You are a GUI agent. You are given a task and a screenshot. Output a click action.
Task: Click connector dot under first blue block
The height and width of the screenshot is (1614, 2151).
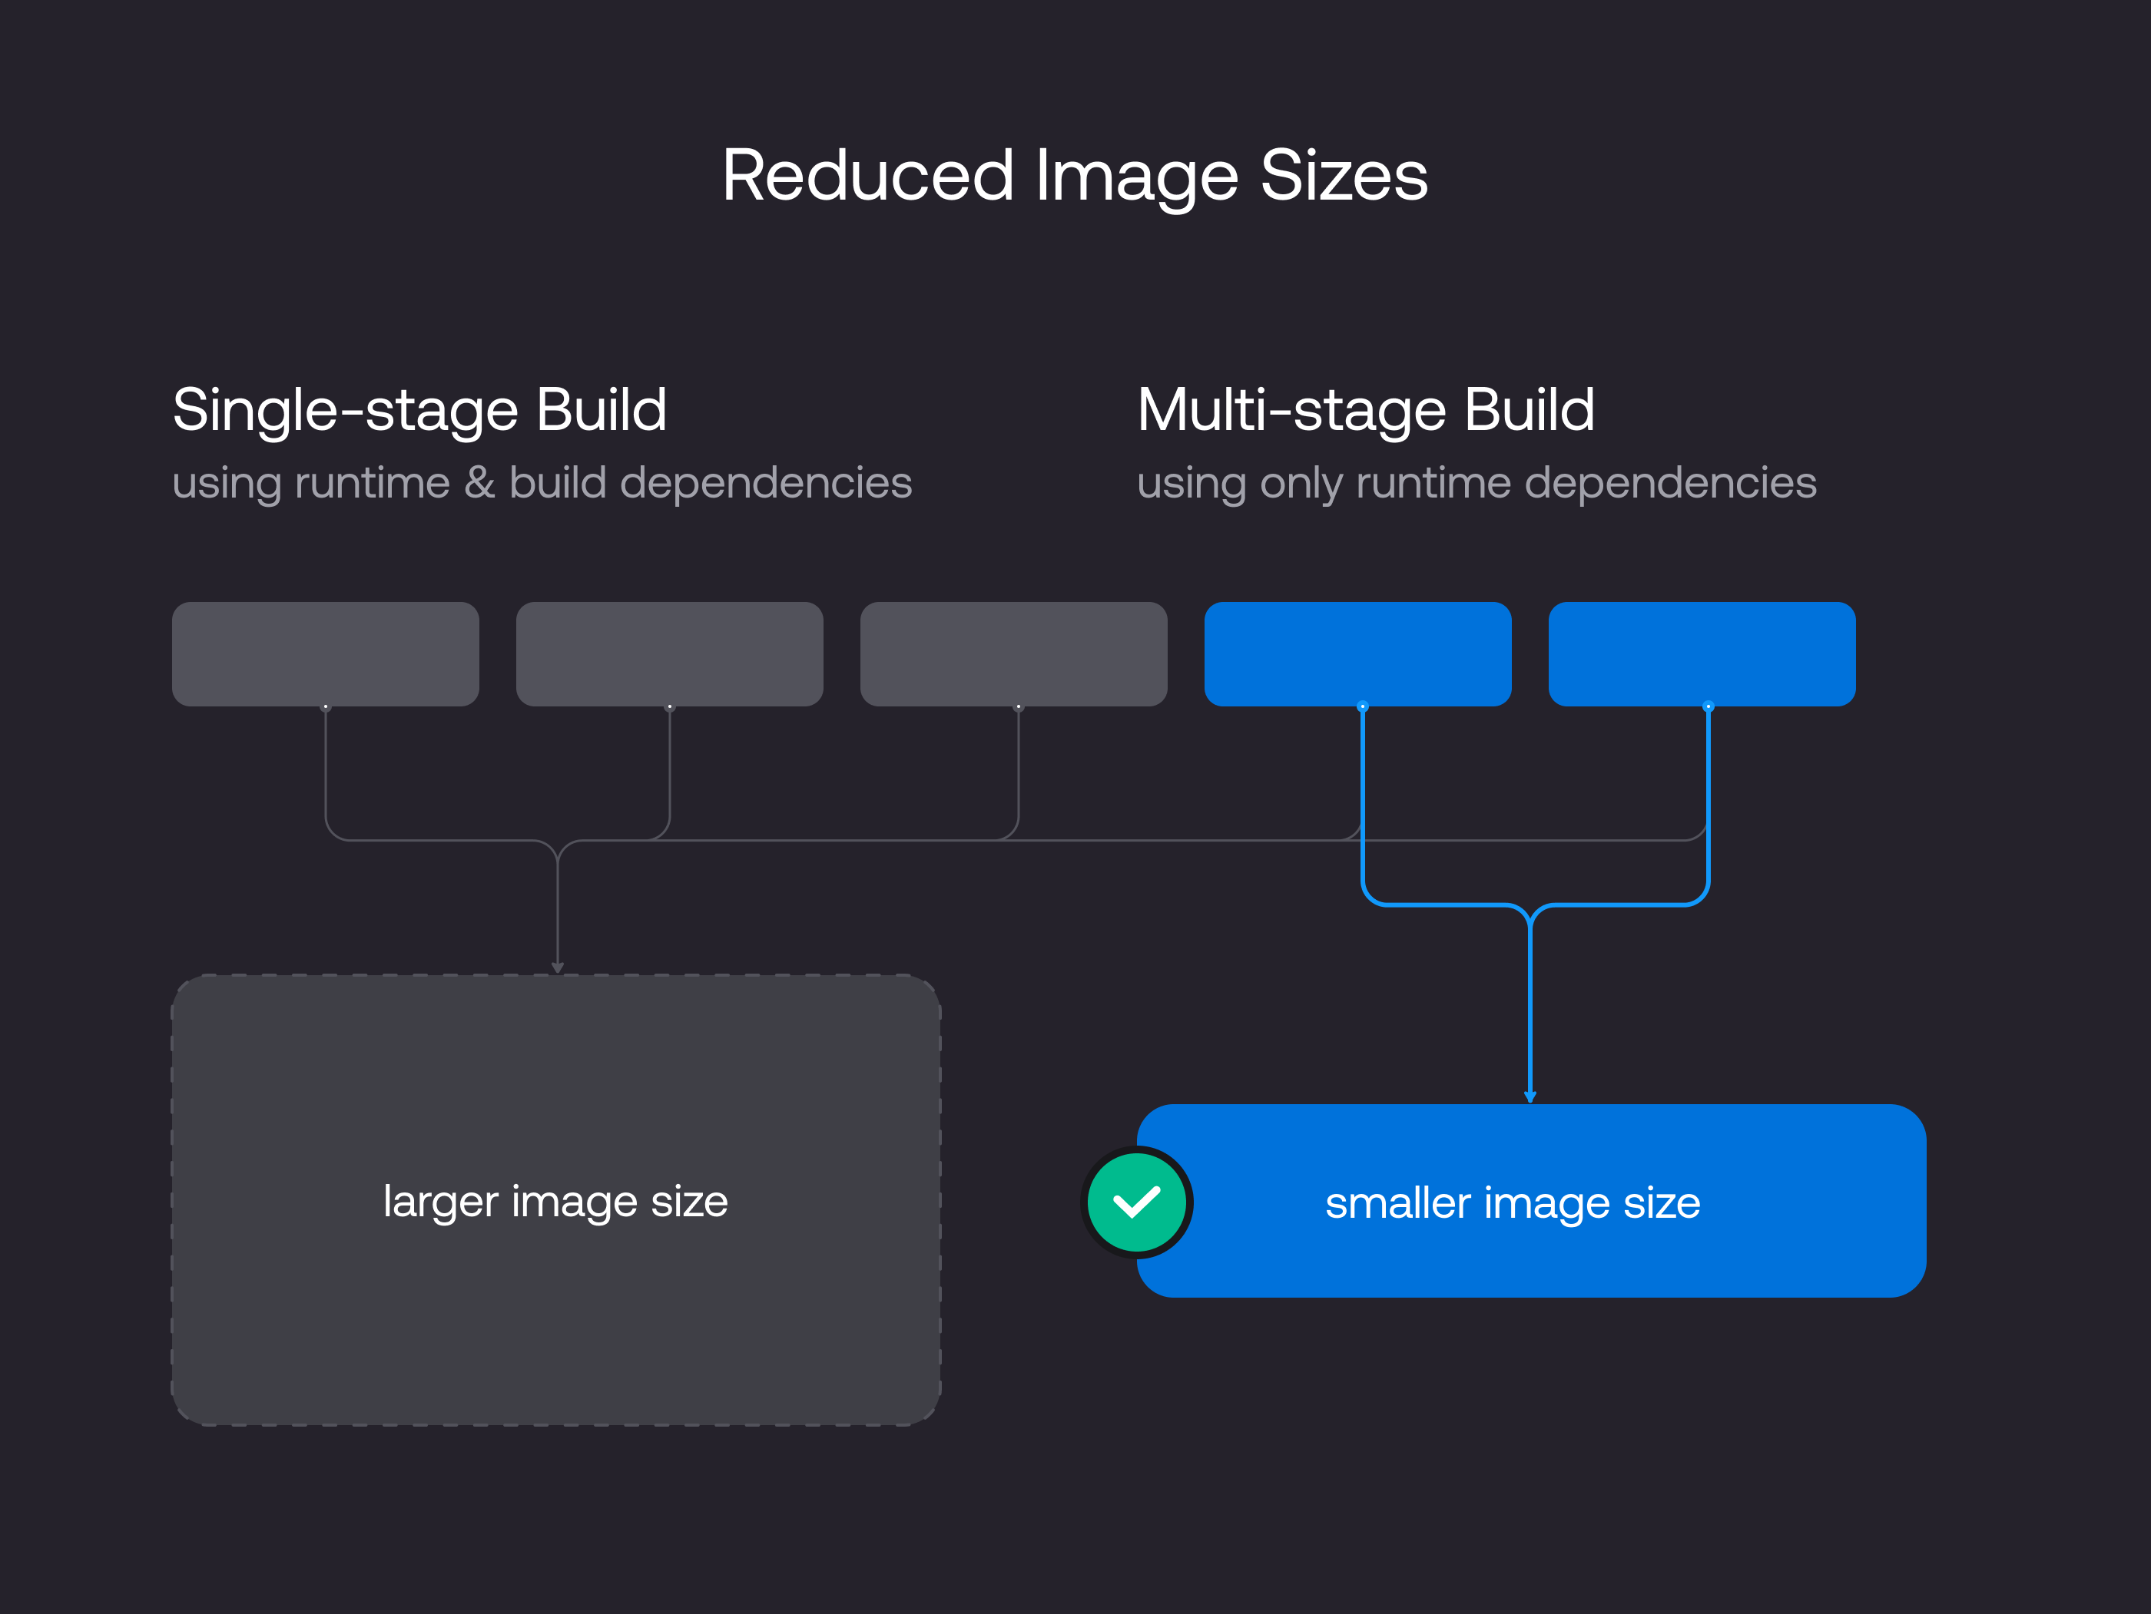(1362, 706)
